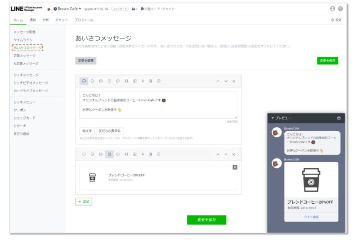Choose the research clipboard icon in the coupon block toolbar
352x240 pixels.
151,154
